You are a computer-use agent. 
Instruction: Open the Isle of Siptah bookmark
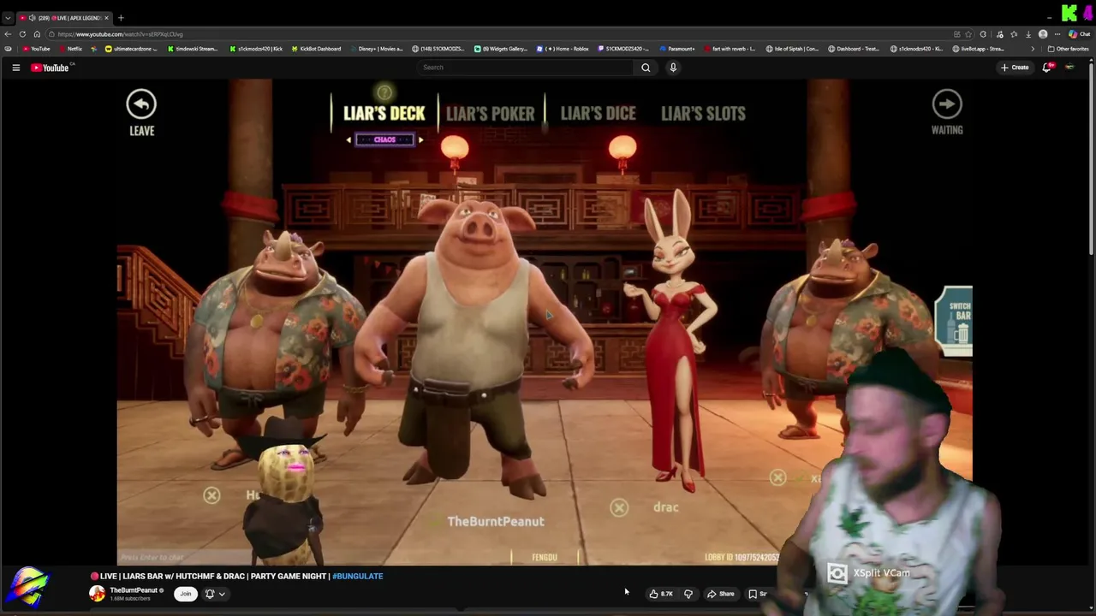tap(792, 49)
